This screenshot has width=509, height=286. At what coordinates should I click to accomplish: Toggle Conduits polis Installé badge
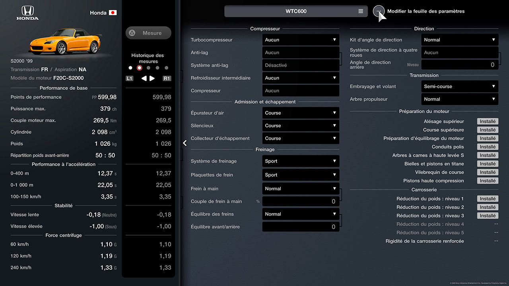point(488,147)
